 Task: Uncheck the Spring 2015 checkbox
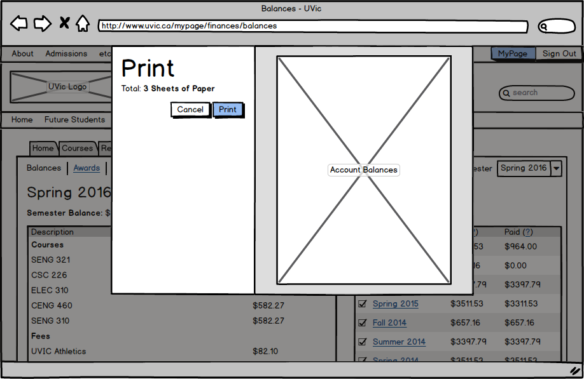363,303
